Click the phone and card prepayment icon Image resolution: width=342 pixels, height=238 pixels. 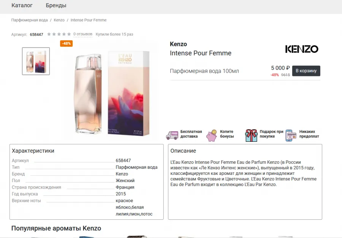291,135
